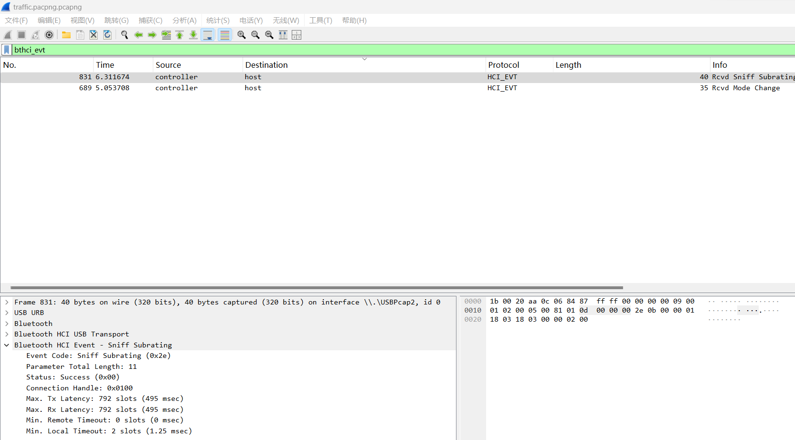Screen dimensions: 795x440
Task: Open the 跳转(G) menu
Action: (x=117, y=20)
